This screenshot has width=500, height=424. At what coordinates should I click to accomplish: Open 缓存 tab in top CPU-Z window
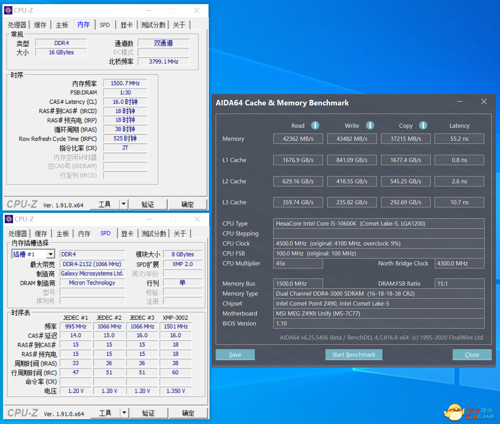40,25
